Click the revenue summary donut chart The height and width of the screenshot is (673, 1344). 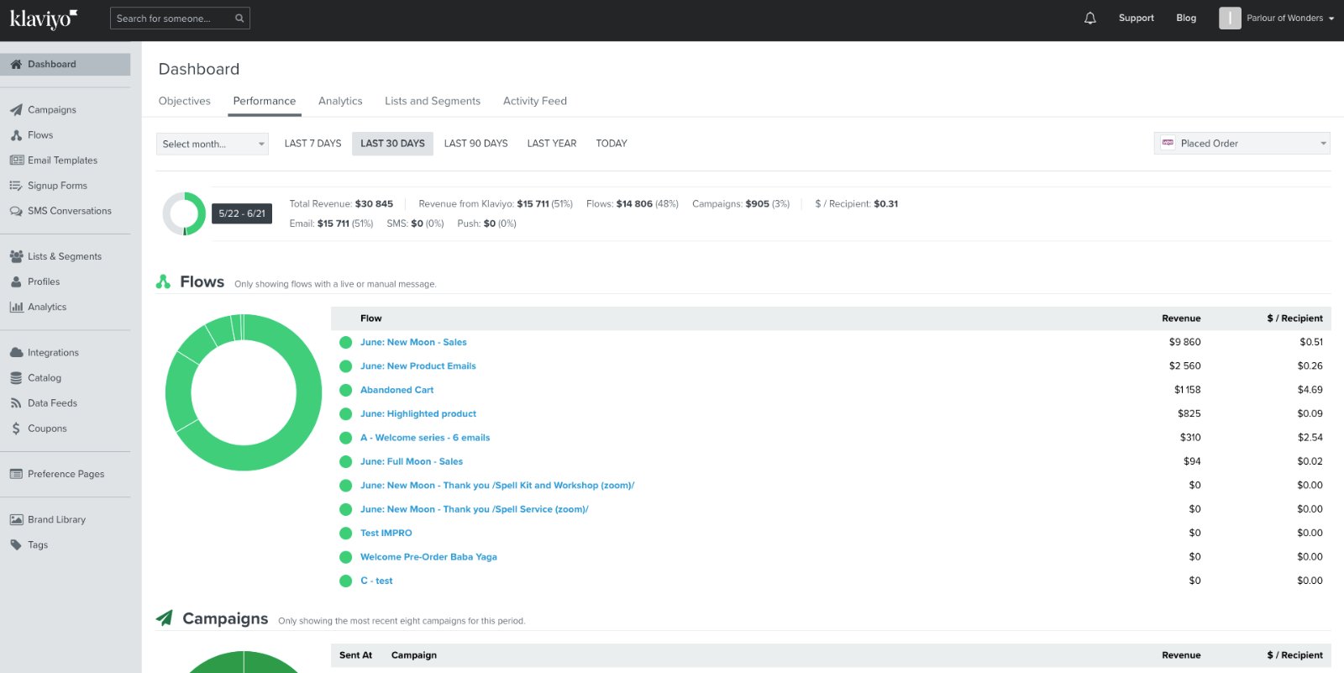(184, 213)
